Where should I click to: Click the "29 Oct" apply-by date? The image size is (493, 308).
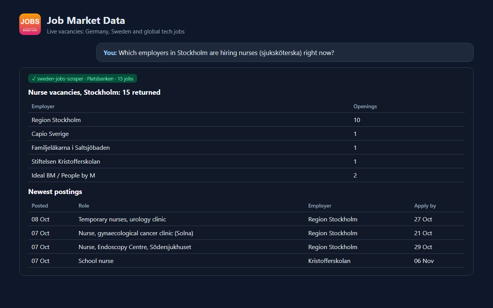coord(423,247)
